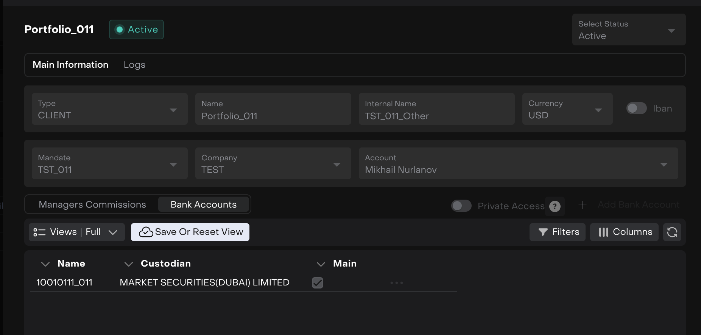Open the Columns chooser
Viewport: 701px width, 335px height.
[624, 232]
